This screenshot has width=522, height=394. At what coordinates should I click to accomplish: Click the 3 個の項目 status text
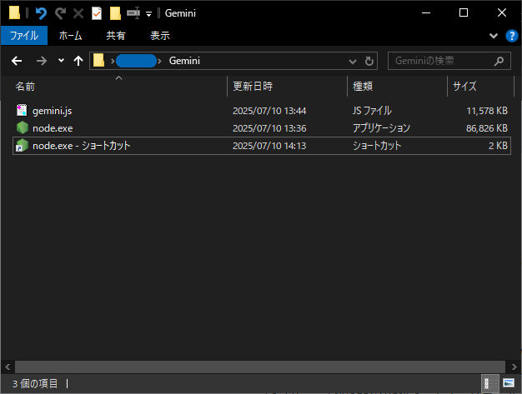[x=35, y=384]
